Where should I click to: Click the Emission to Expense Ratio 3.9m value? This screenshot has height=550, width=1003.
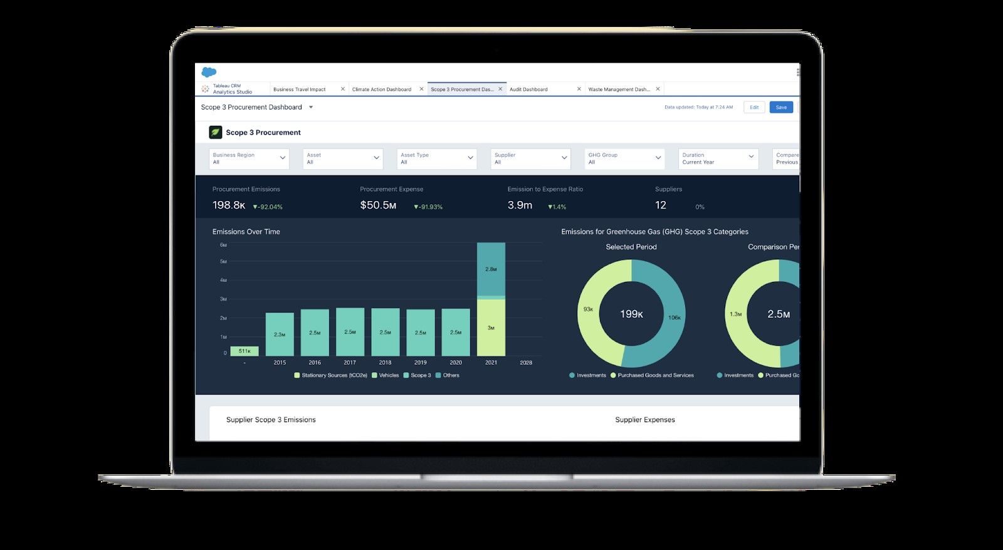coord(520,205)
